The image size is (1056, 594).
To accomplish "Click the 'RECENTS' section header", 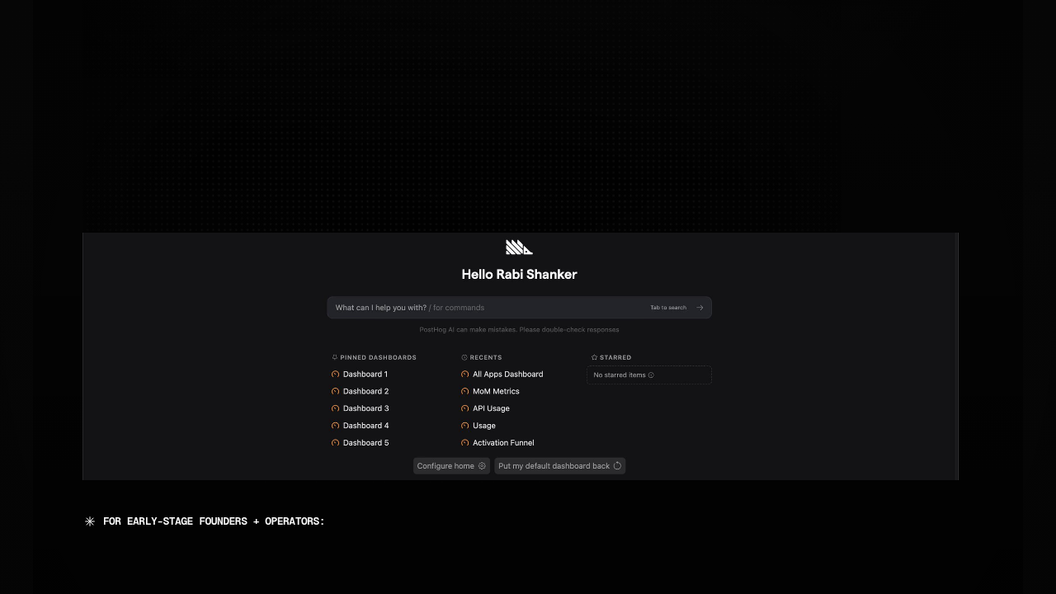I will click(486, 357).
